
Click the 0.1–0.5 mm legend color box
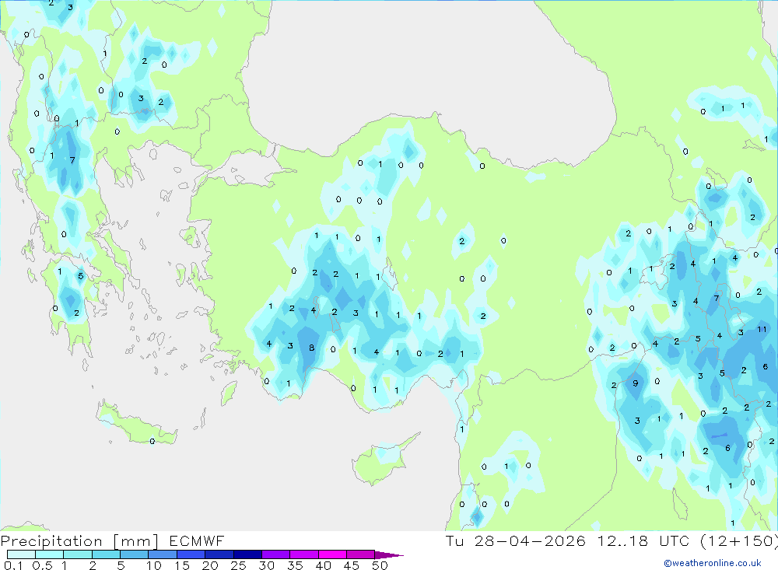point(21,554)
